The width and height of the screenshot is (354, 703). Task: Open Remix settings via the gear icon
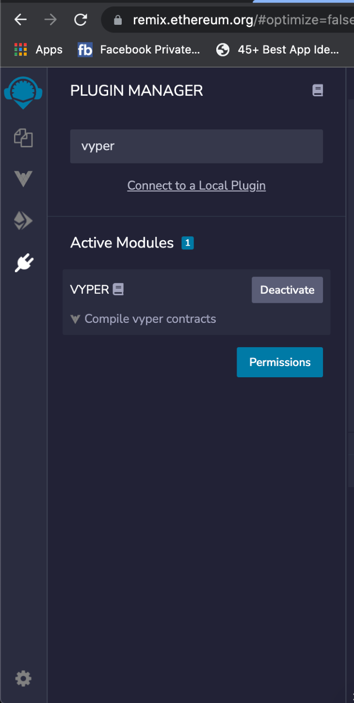pyautogui.click(x=23, y=678)
